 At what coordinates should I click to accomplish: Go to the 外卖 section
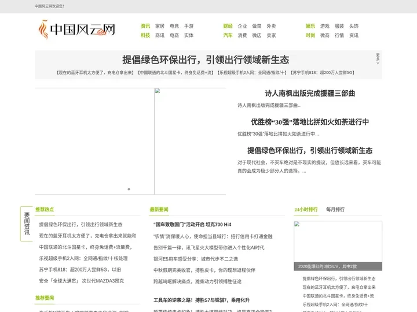click(271, 26)
